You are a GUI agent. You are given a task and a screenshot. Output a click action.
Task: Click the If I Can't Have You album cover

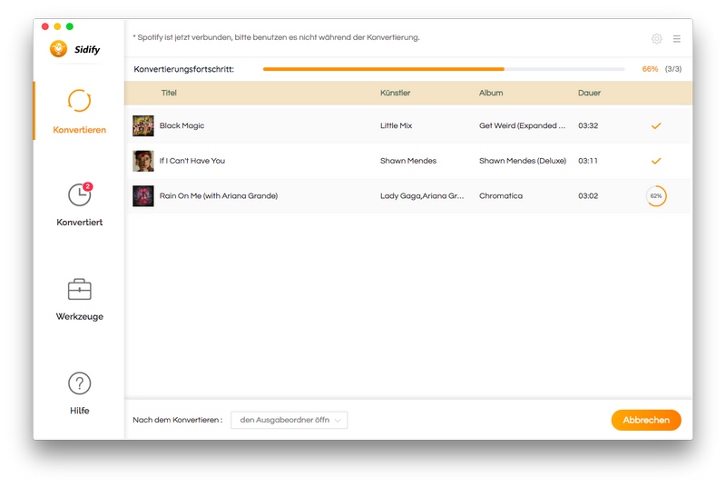[x=143, y=161]
